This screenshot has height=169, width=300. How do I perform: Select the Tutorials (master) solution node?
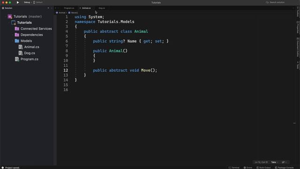[27, 16]
